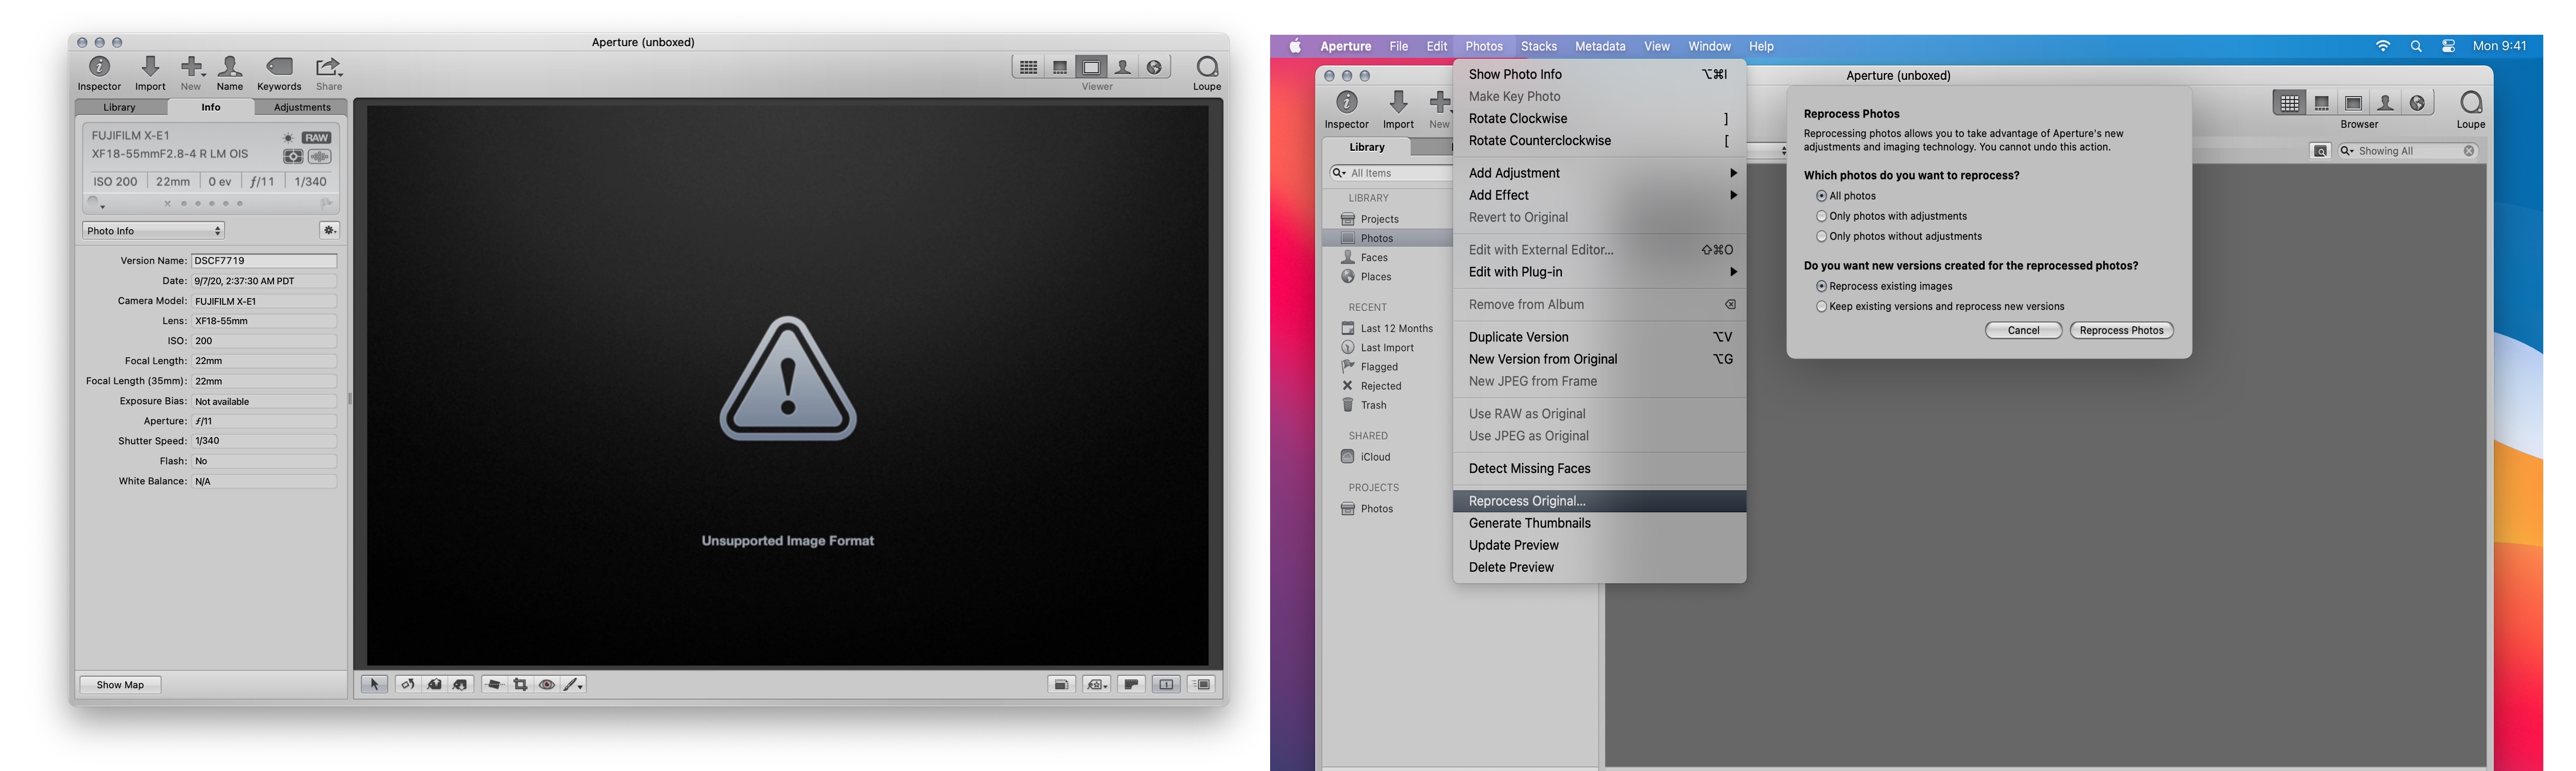Click the Show Map button
This screenshot has height=771, width=2576.
(x=120, y=685)
